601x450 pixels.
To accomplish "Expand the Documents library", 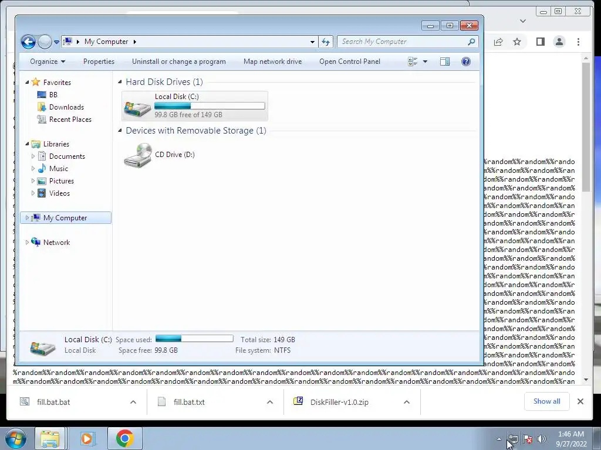I will coord(33,156).
